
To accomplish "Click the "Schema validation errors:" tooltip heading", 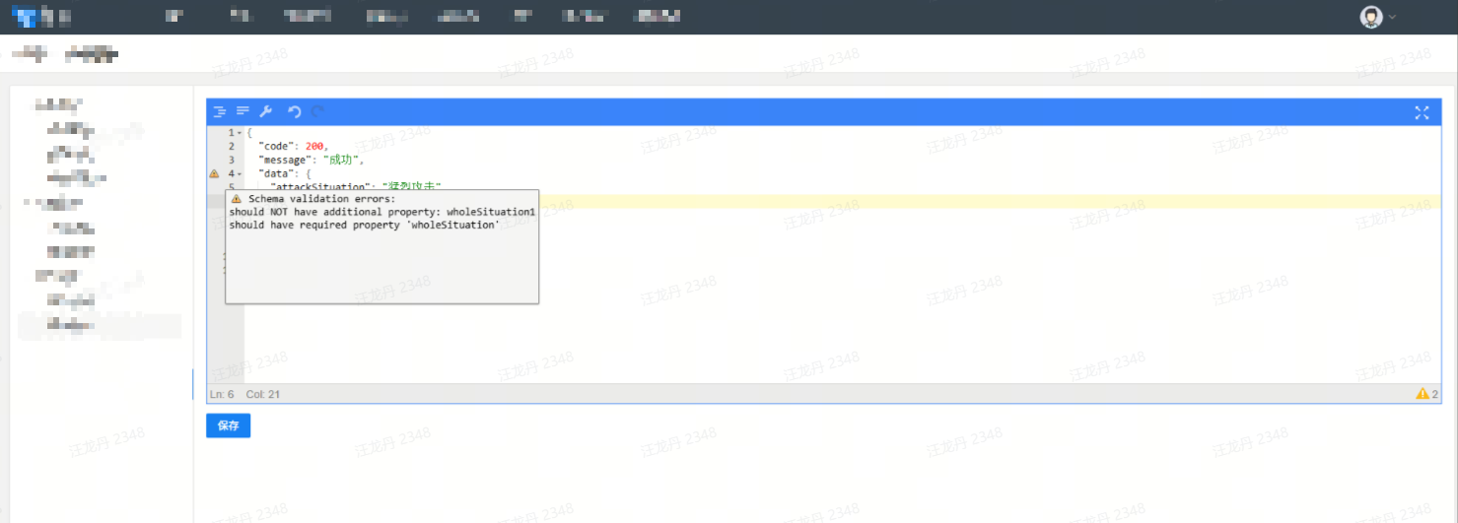I will pyautogui.click(x=321, y=199).
